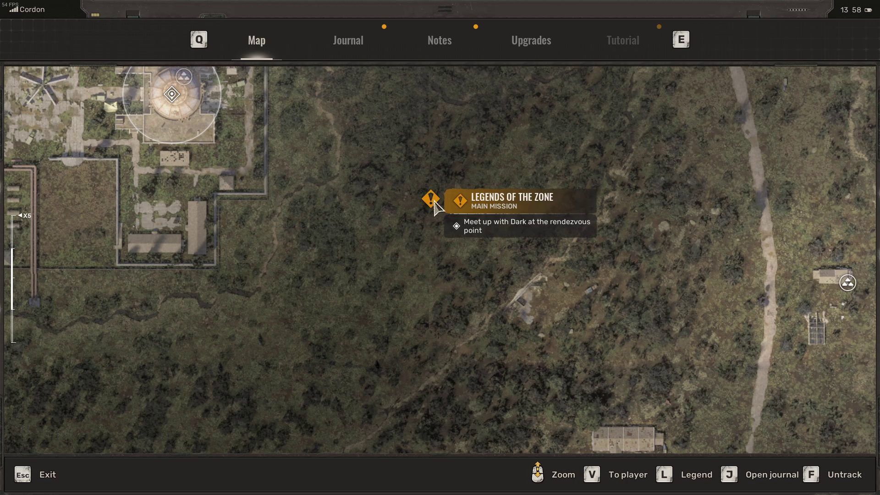Open the Journal tab

coord(348,40)
